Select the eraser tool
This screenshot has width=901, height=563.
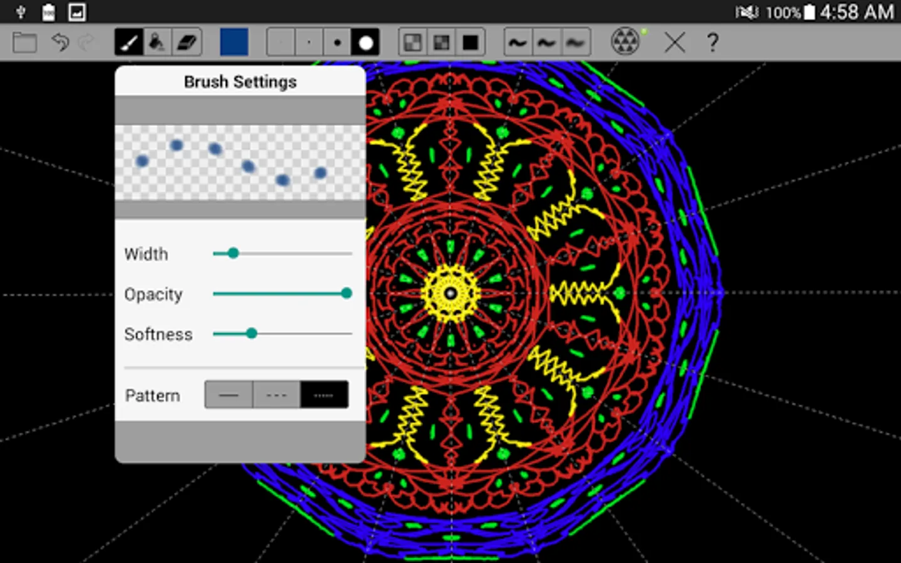[x=187, y=43]
